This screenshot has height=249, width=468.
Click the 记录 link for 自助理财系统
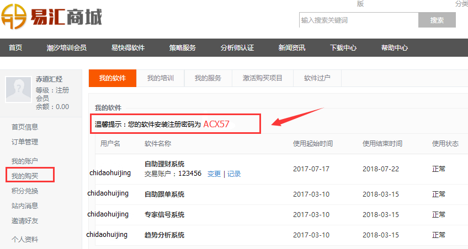[x=234, y=174]
